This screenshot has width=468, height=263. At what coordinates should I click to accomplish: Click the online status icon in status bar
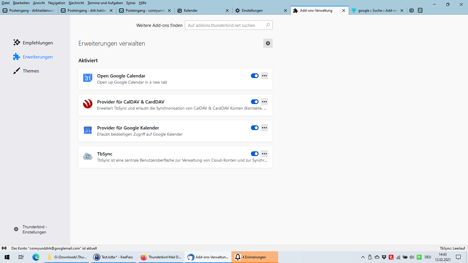pyautogui.click(x=4, y=248)
